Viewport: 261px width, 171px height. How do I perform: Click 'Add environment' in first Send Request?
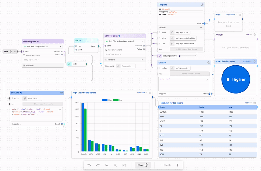coord(33,55)
